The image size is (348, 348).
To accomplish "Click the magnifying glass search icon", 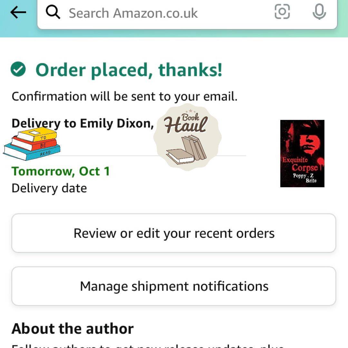I will tap(53, 12).
